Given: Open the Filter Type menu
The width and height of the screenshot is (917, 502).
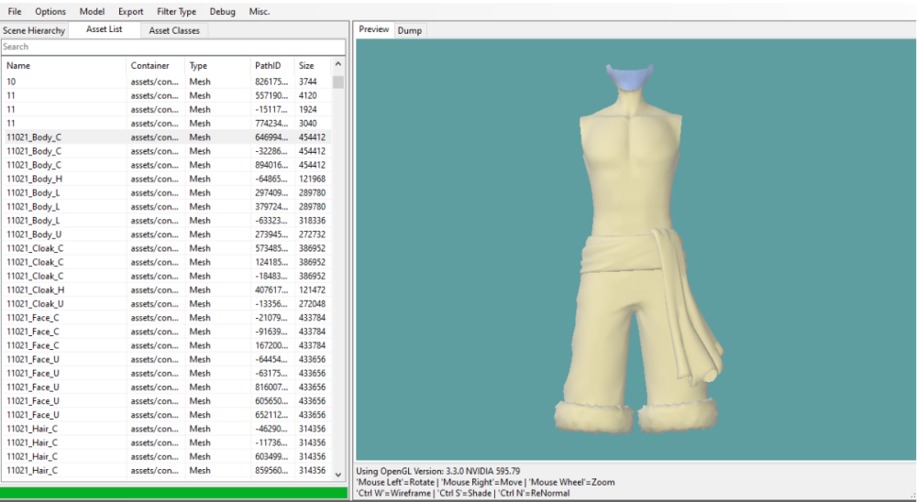Looking at the screenshot, I should [177, 11].
